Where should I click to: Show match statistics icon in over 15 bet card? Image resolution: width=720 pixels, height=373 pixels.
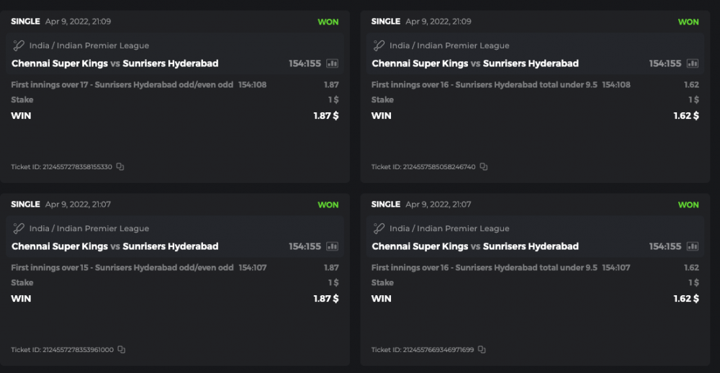(x=332, y=246)
